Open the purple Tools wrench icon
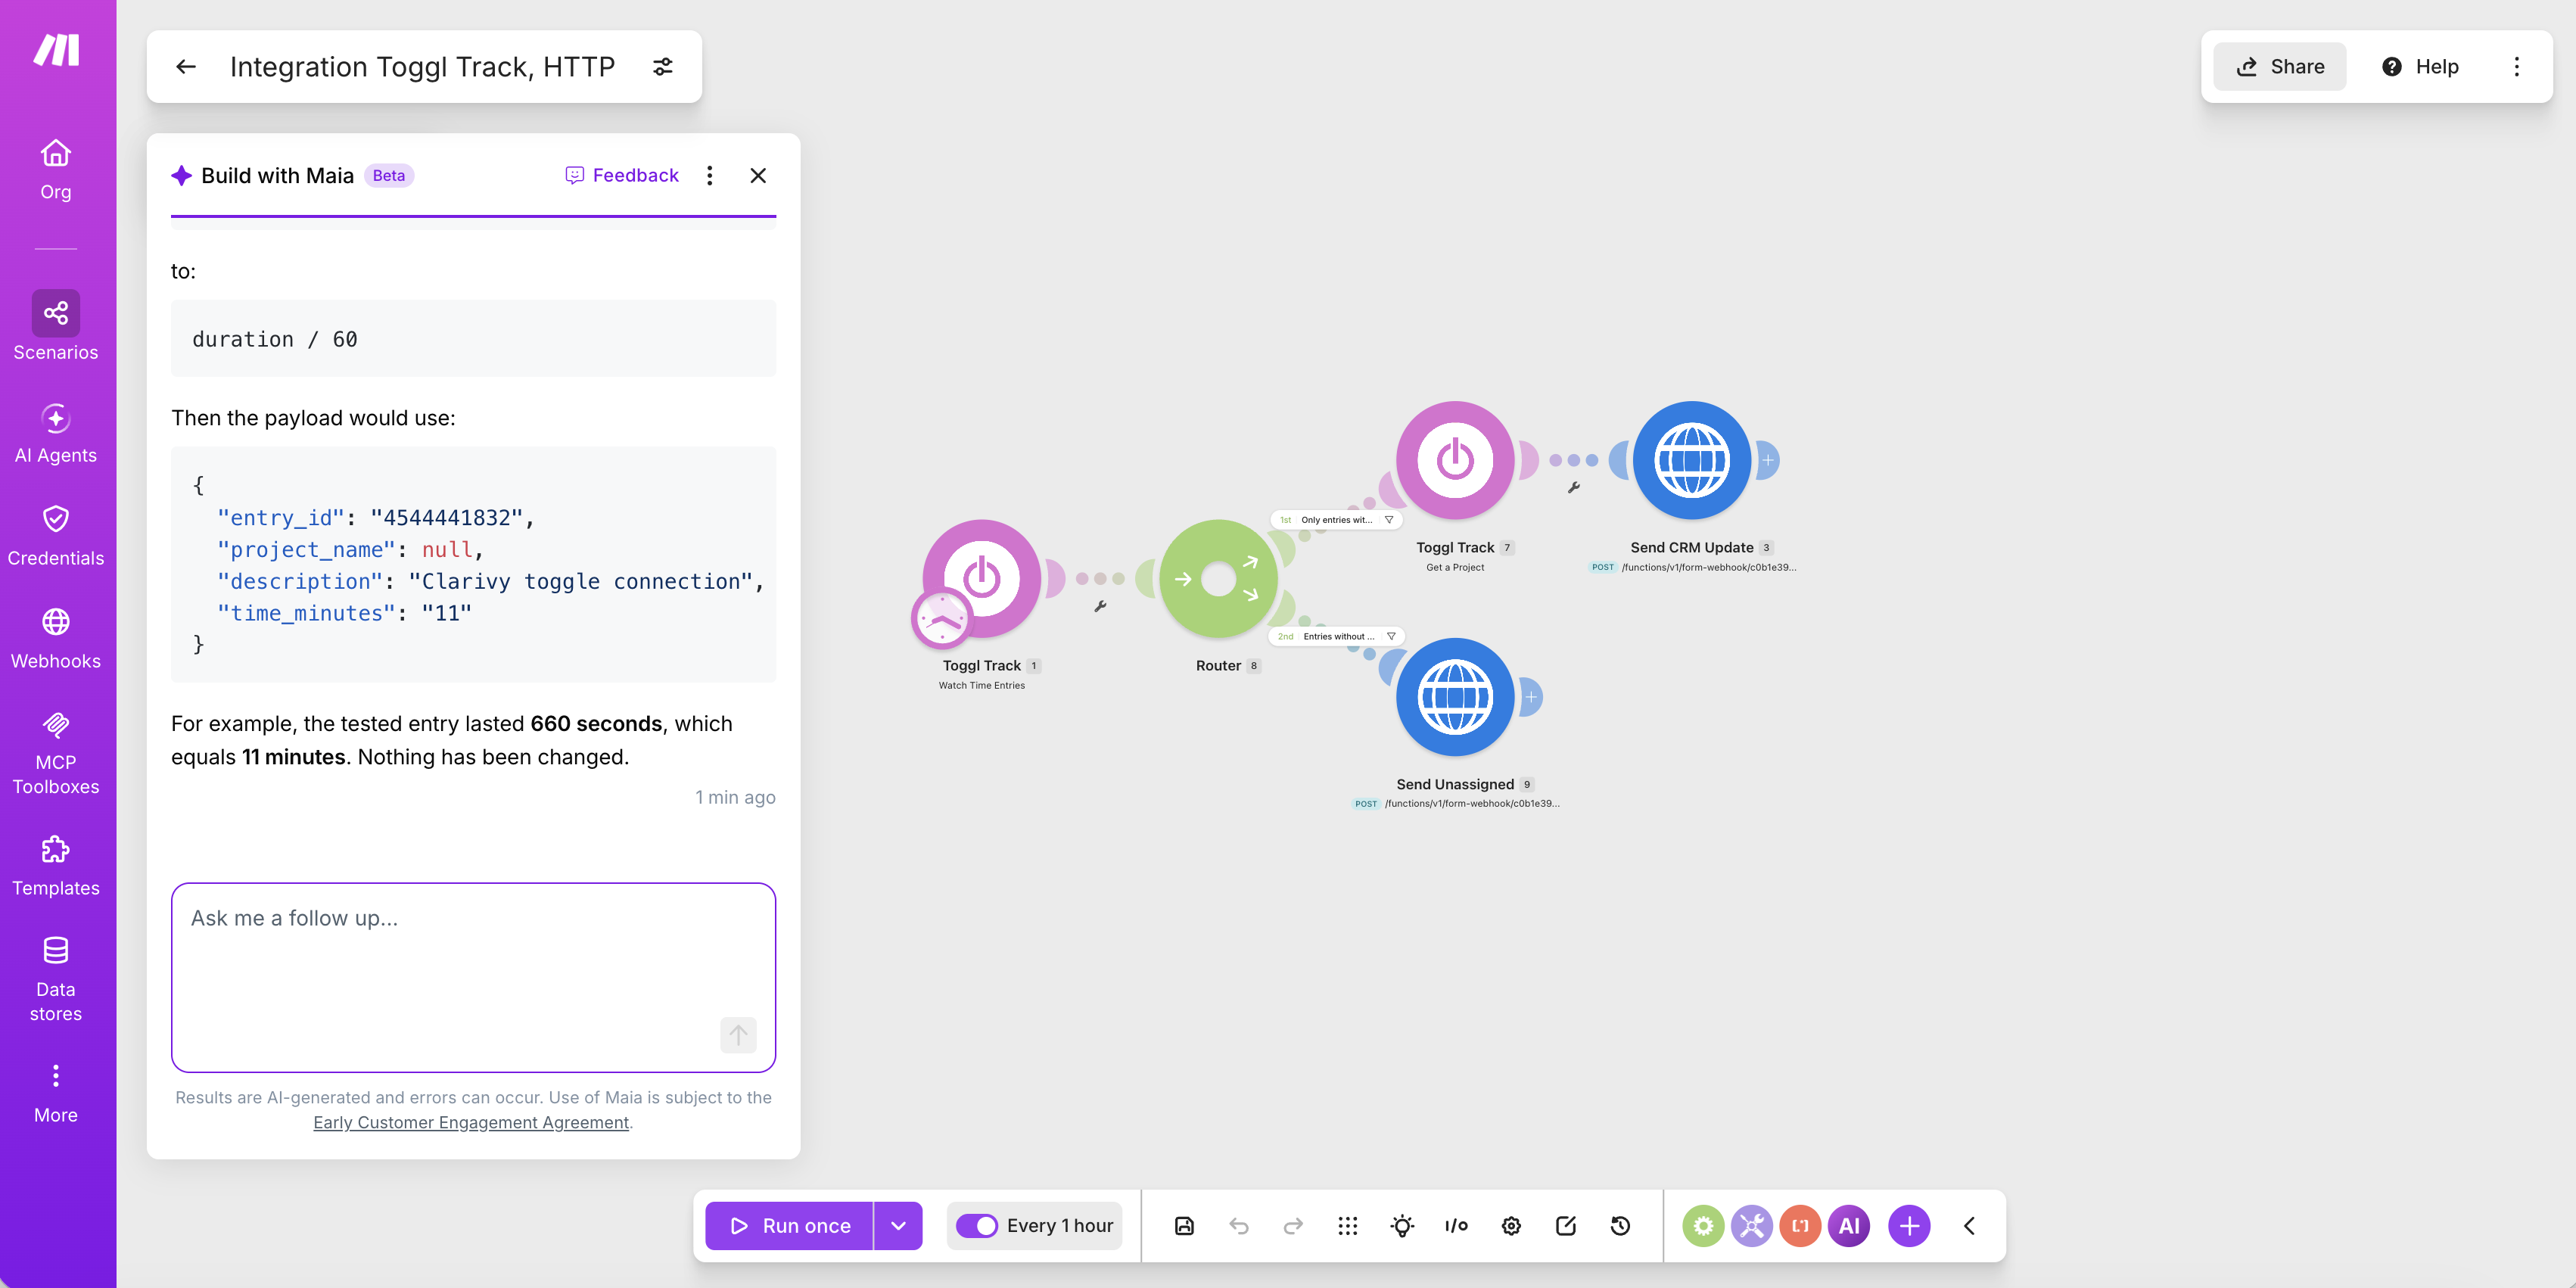Viewport: 2576px width, 1288px height. point(1752,1225)
